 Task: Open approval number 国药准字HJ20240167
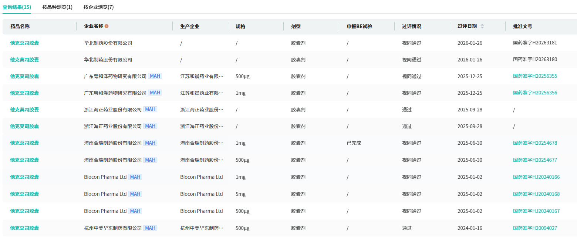click(536, 211)
